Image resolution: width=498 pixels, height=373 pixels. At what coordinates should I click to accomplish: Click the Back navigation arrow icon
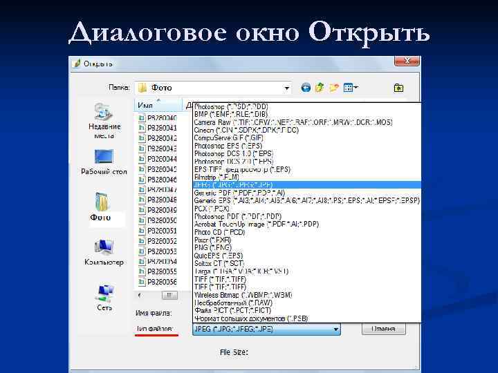click(x=306, y=88)
